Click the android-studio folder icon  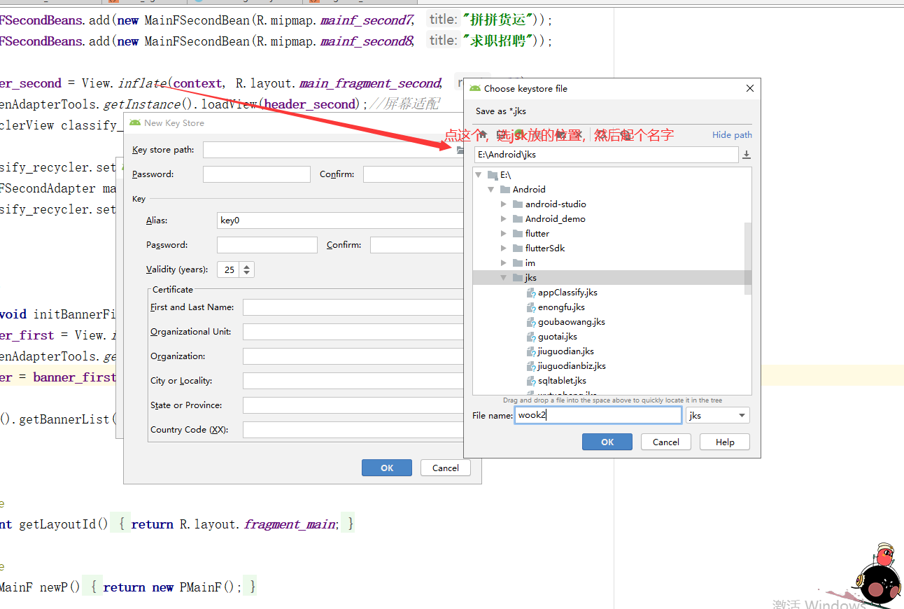518,204
